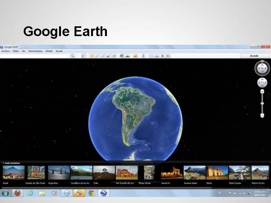Click the zoom slider handle

[262, 103]
